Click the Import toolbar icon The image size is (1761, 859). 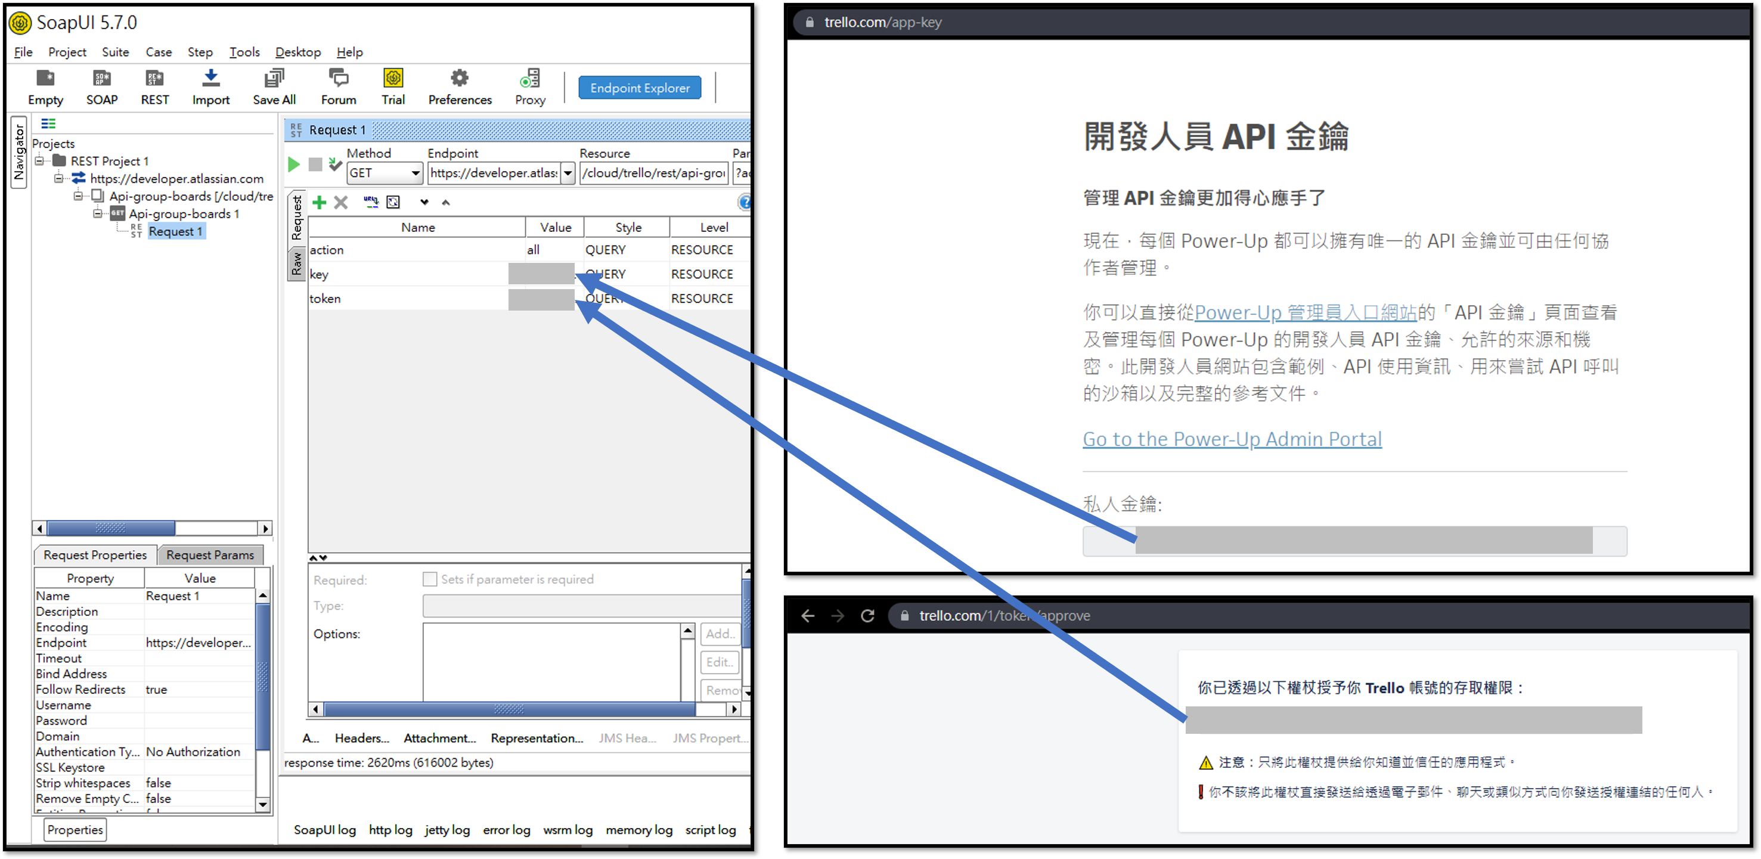210,78
